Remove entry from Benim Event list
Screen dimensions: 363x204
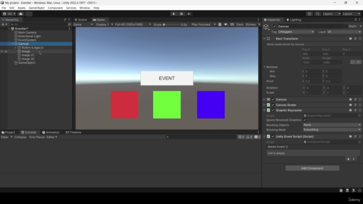353,159
